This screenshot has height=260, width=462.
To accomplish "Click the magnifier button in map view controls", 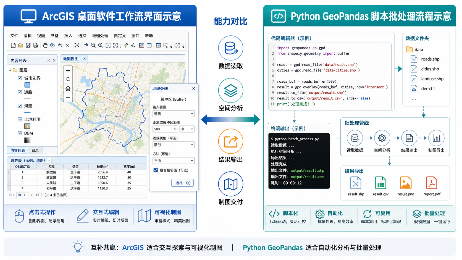I will 68,79.
